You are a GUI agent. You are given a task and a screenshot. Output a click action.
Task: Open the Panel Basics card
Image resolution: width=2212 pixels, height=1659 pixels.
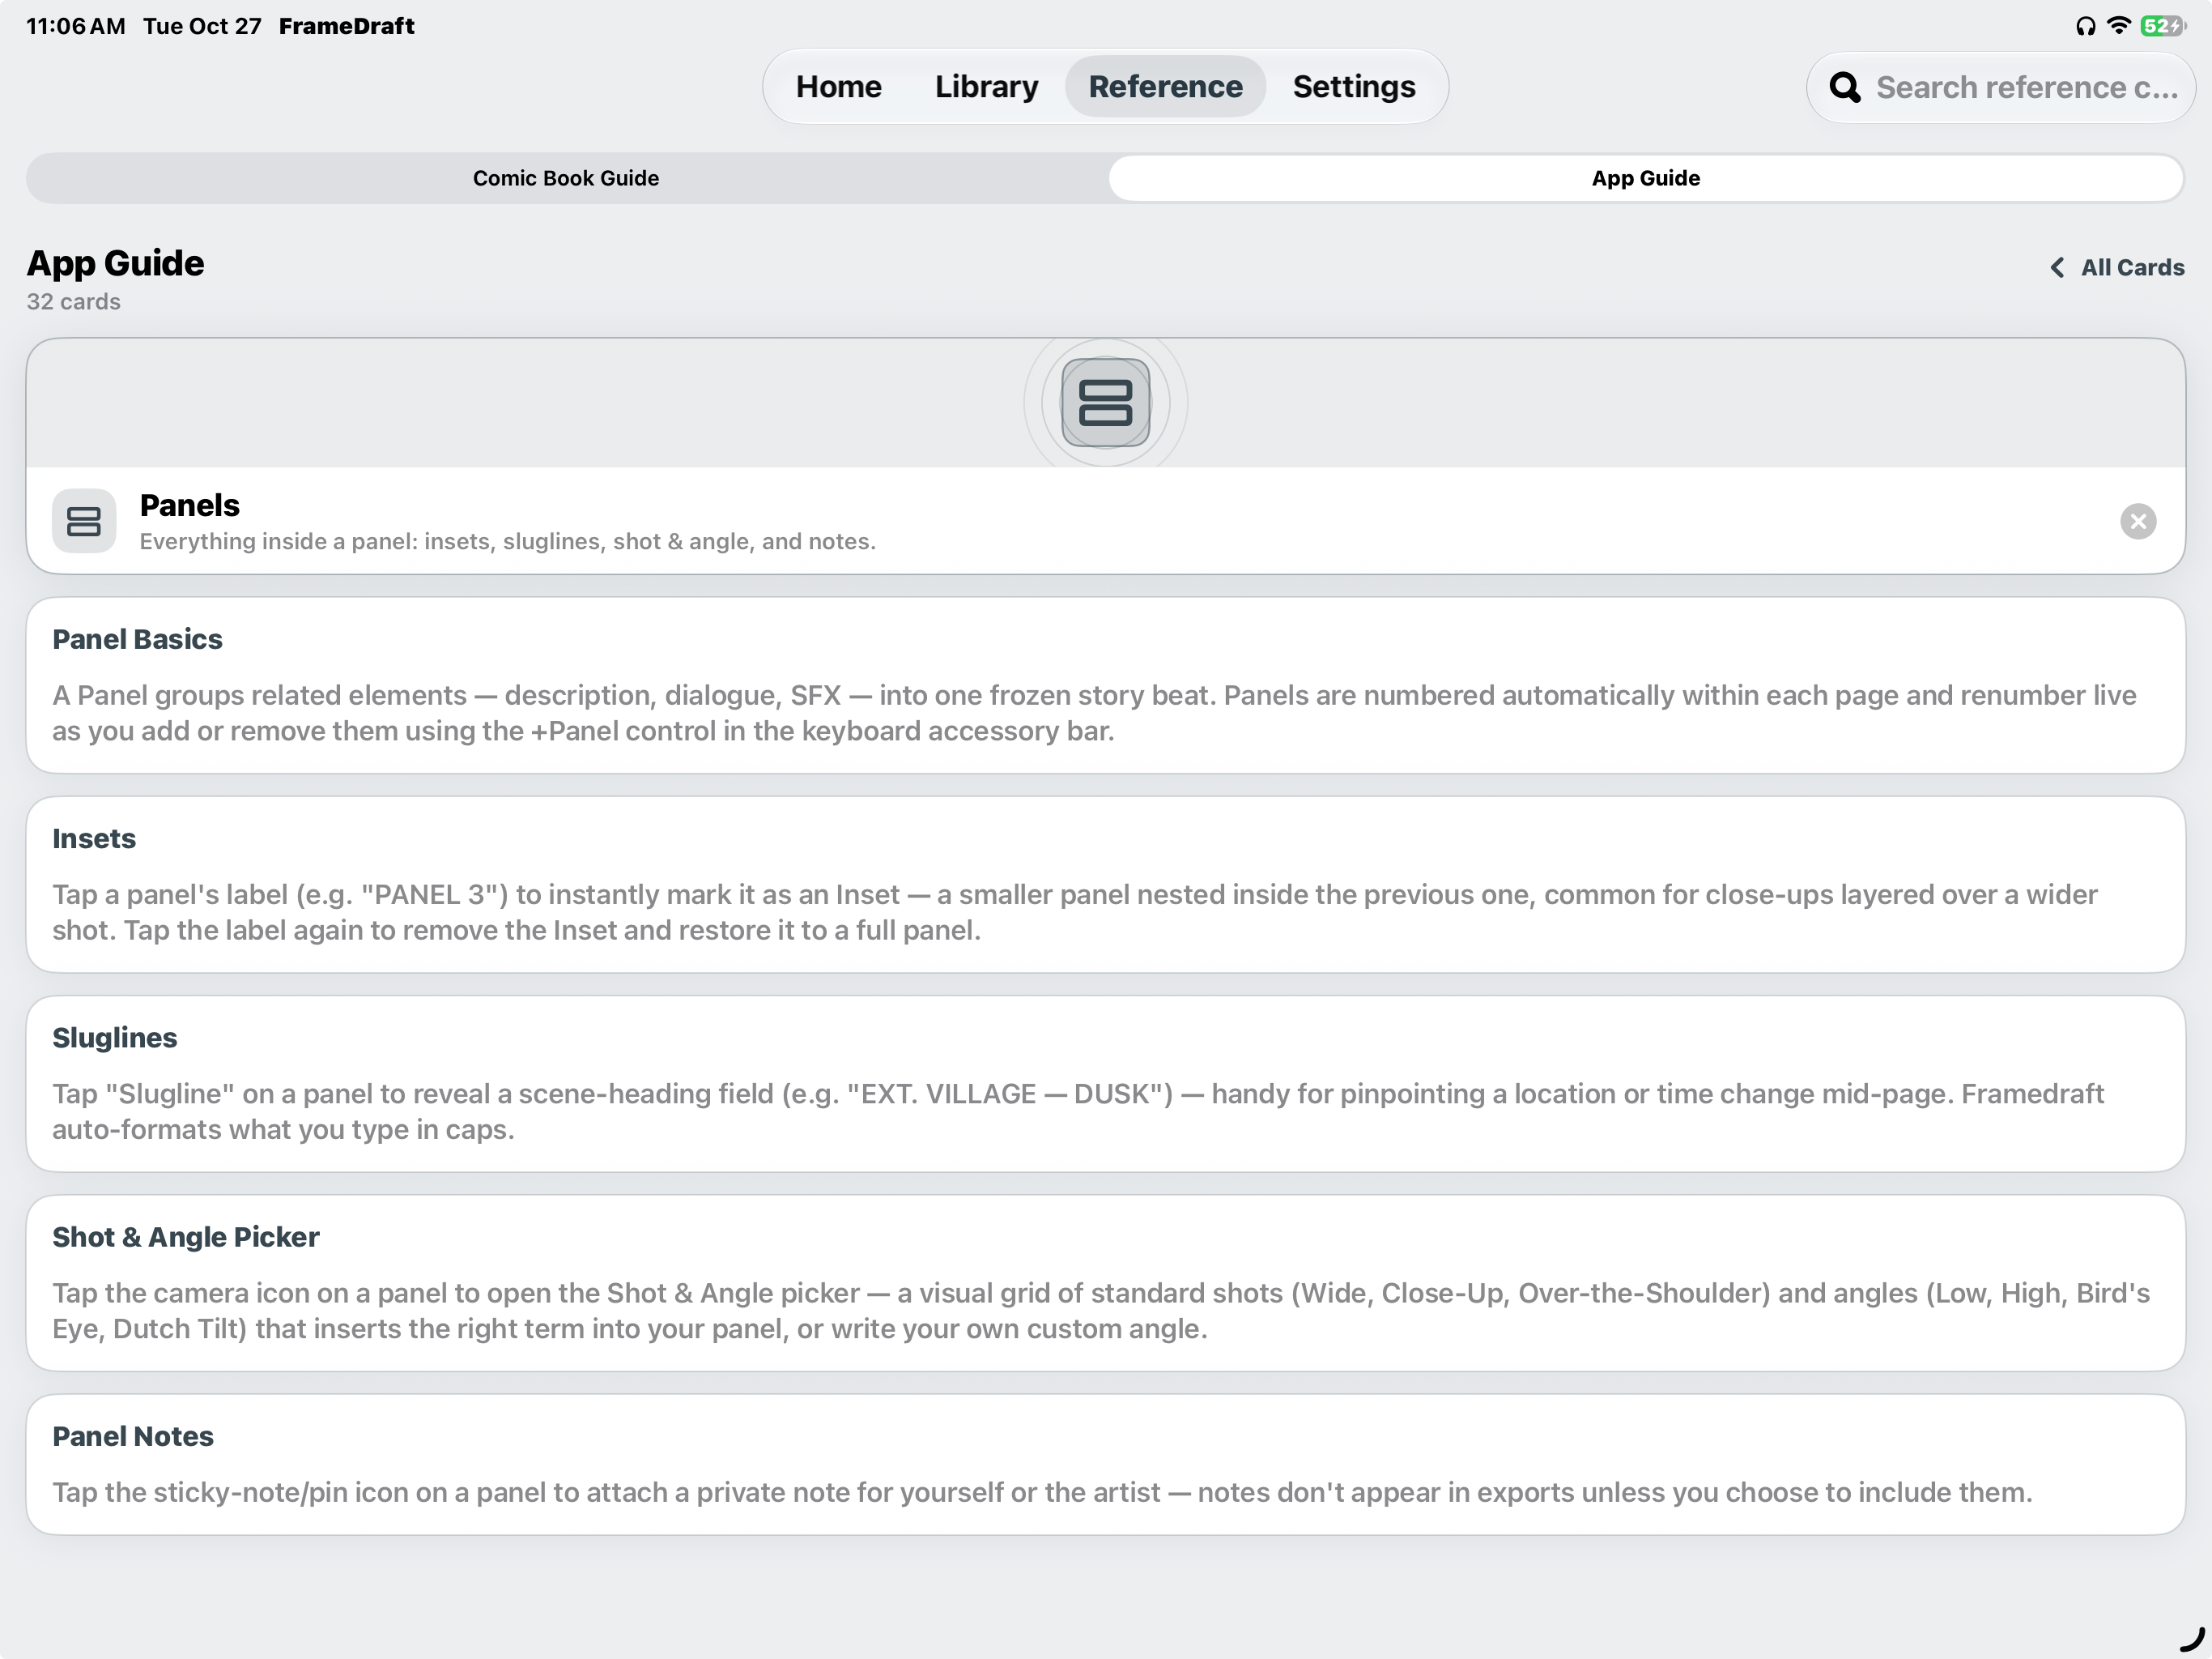coord(1105,685)
